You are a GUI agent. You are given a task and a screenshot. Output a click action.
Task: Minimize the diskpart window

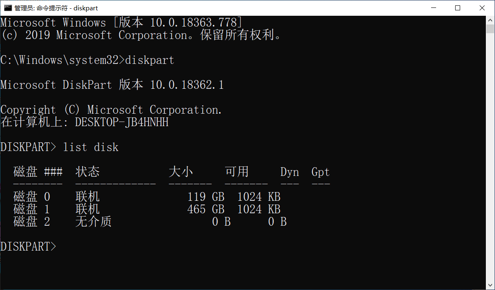click(x=434, y=8)
